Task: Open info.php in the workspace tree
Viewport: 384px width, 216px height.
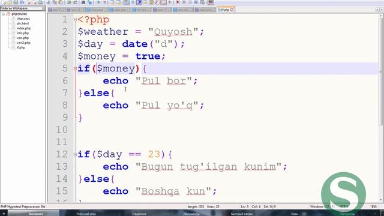Action: [23, 33]
